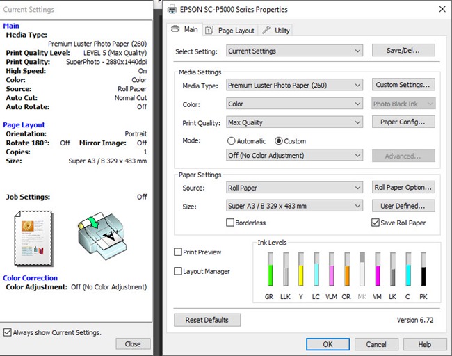Toggle Always show Current Settings checkbox

coord(8,332)
